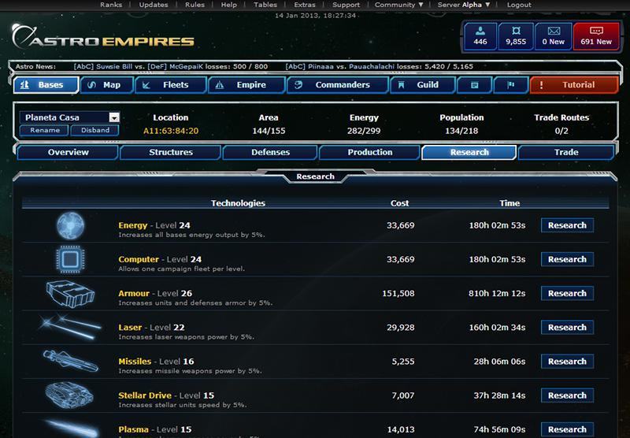
Task: Open the Tables link
Action: (x=265, y=5)
